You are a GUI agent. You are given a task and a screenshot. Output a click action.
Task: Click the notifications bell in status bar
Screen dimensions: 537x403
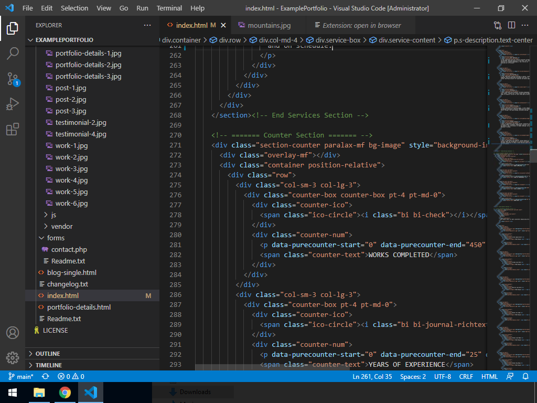coord(525,376)
